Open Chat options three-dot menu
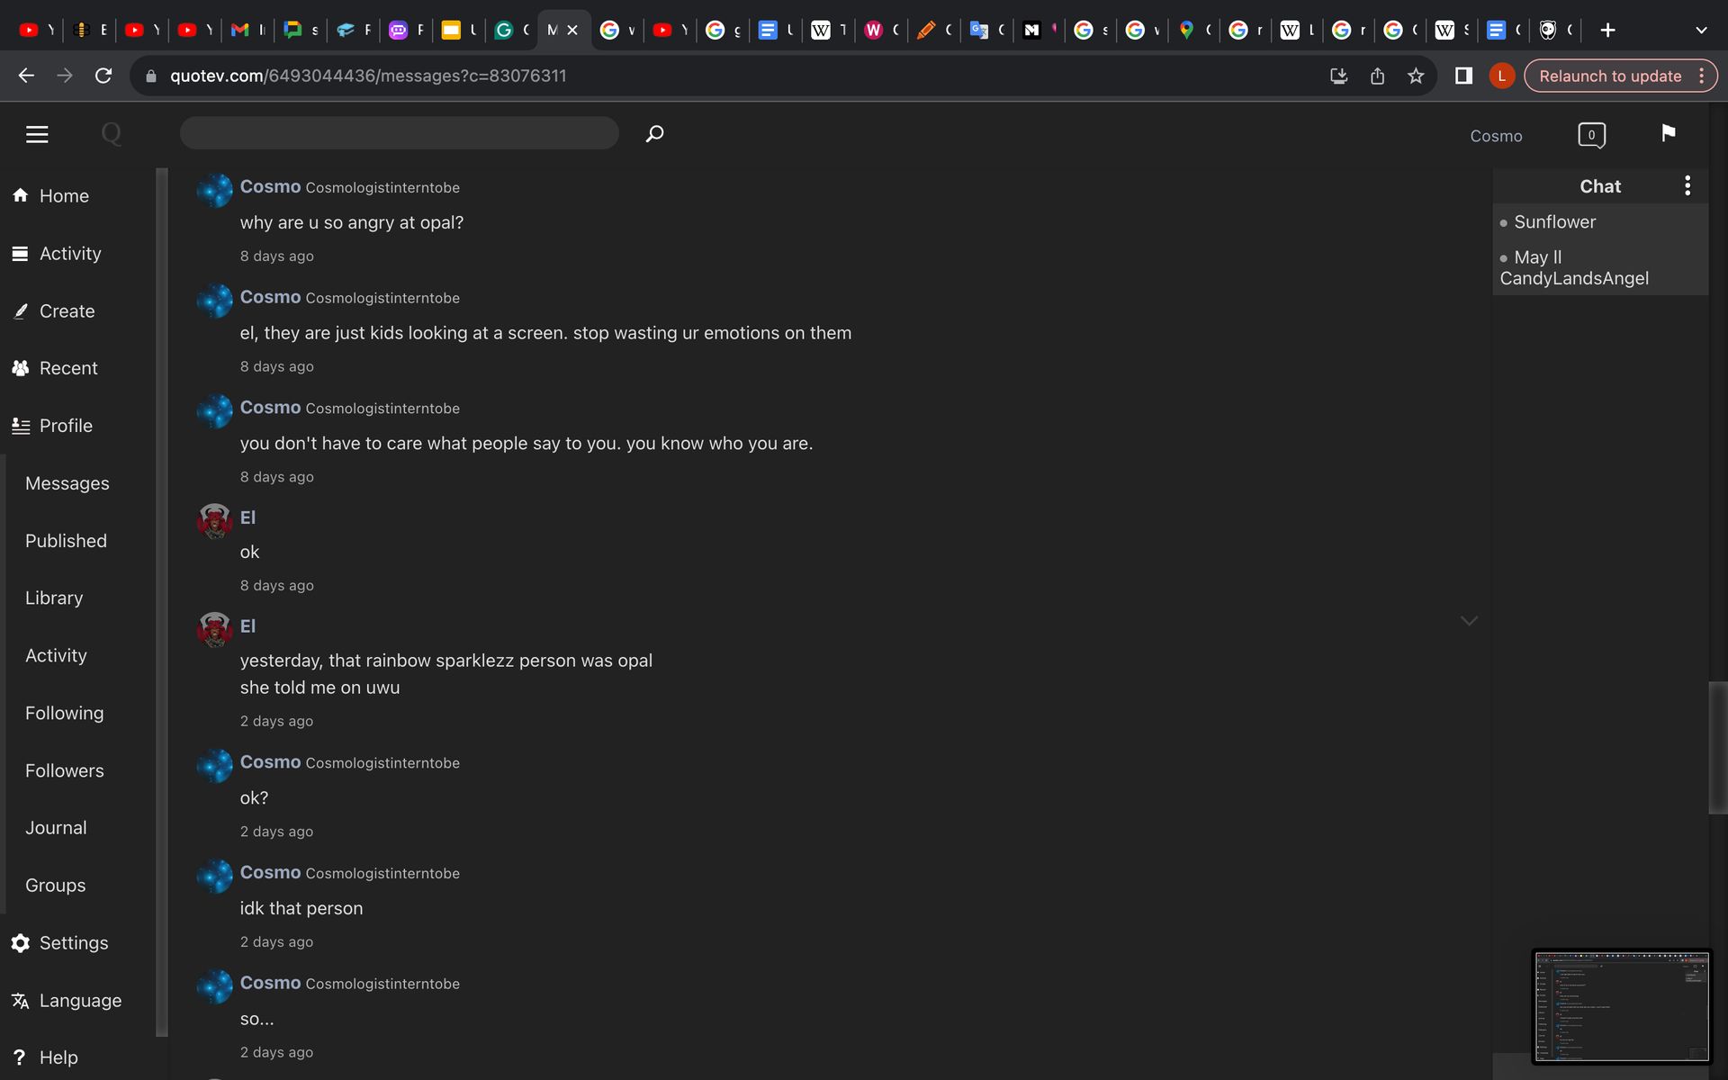 click(x=1687, y=185)
